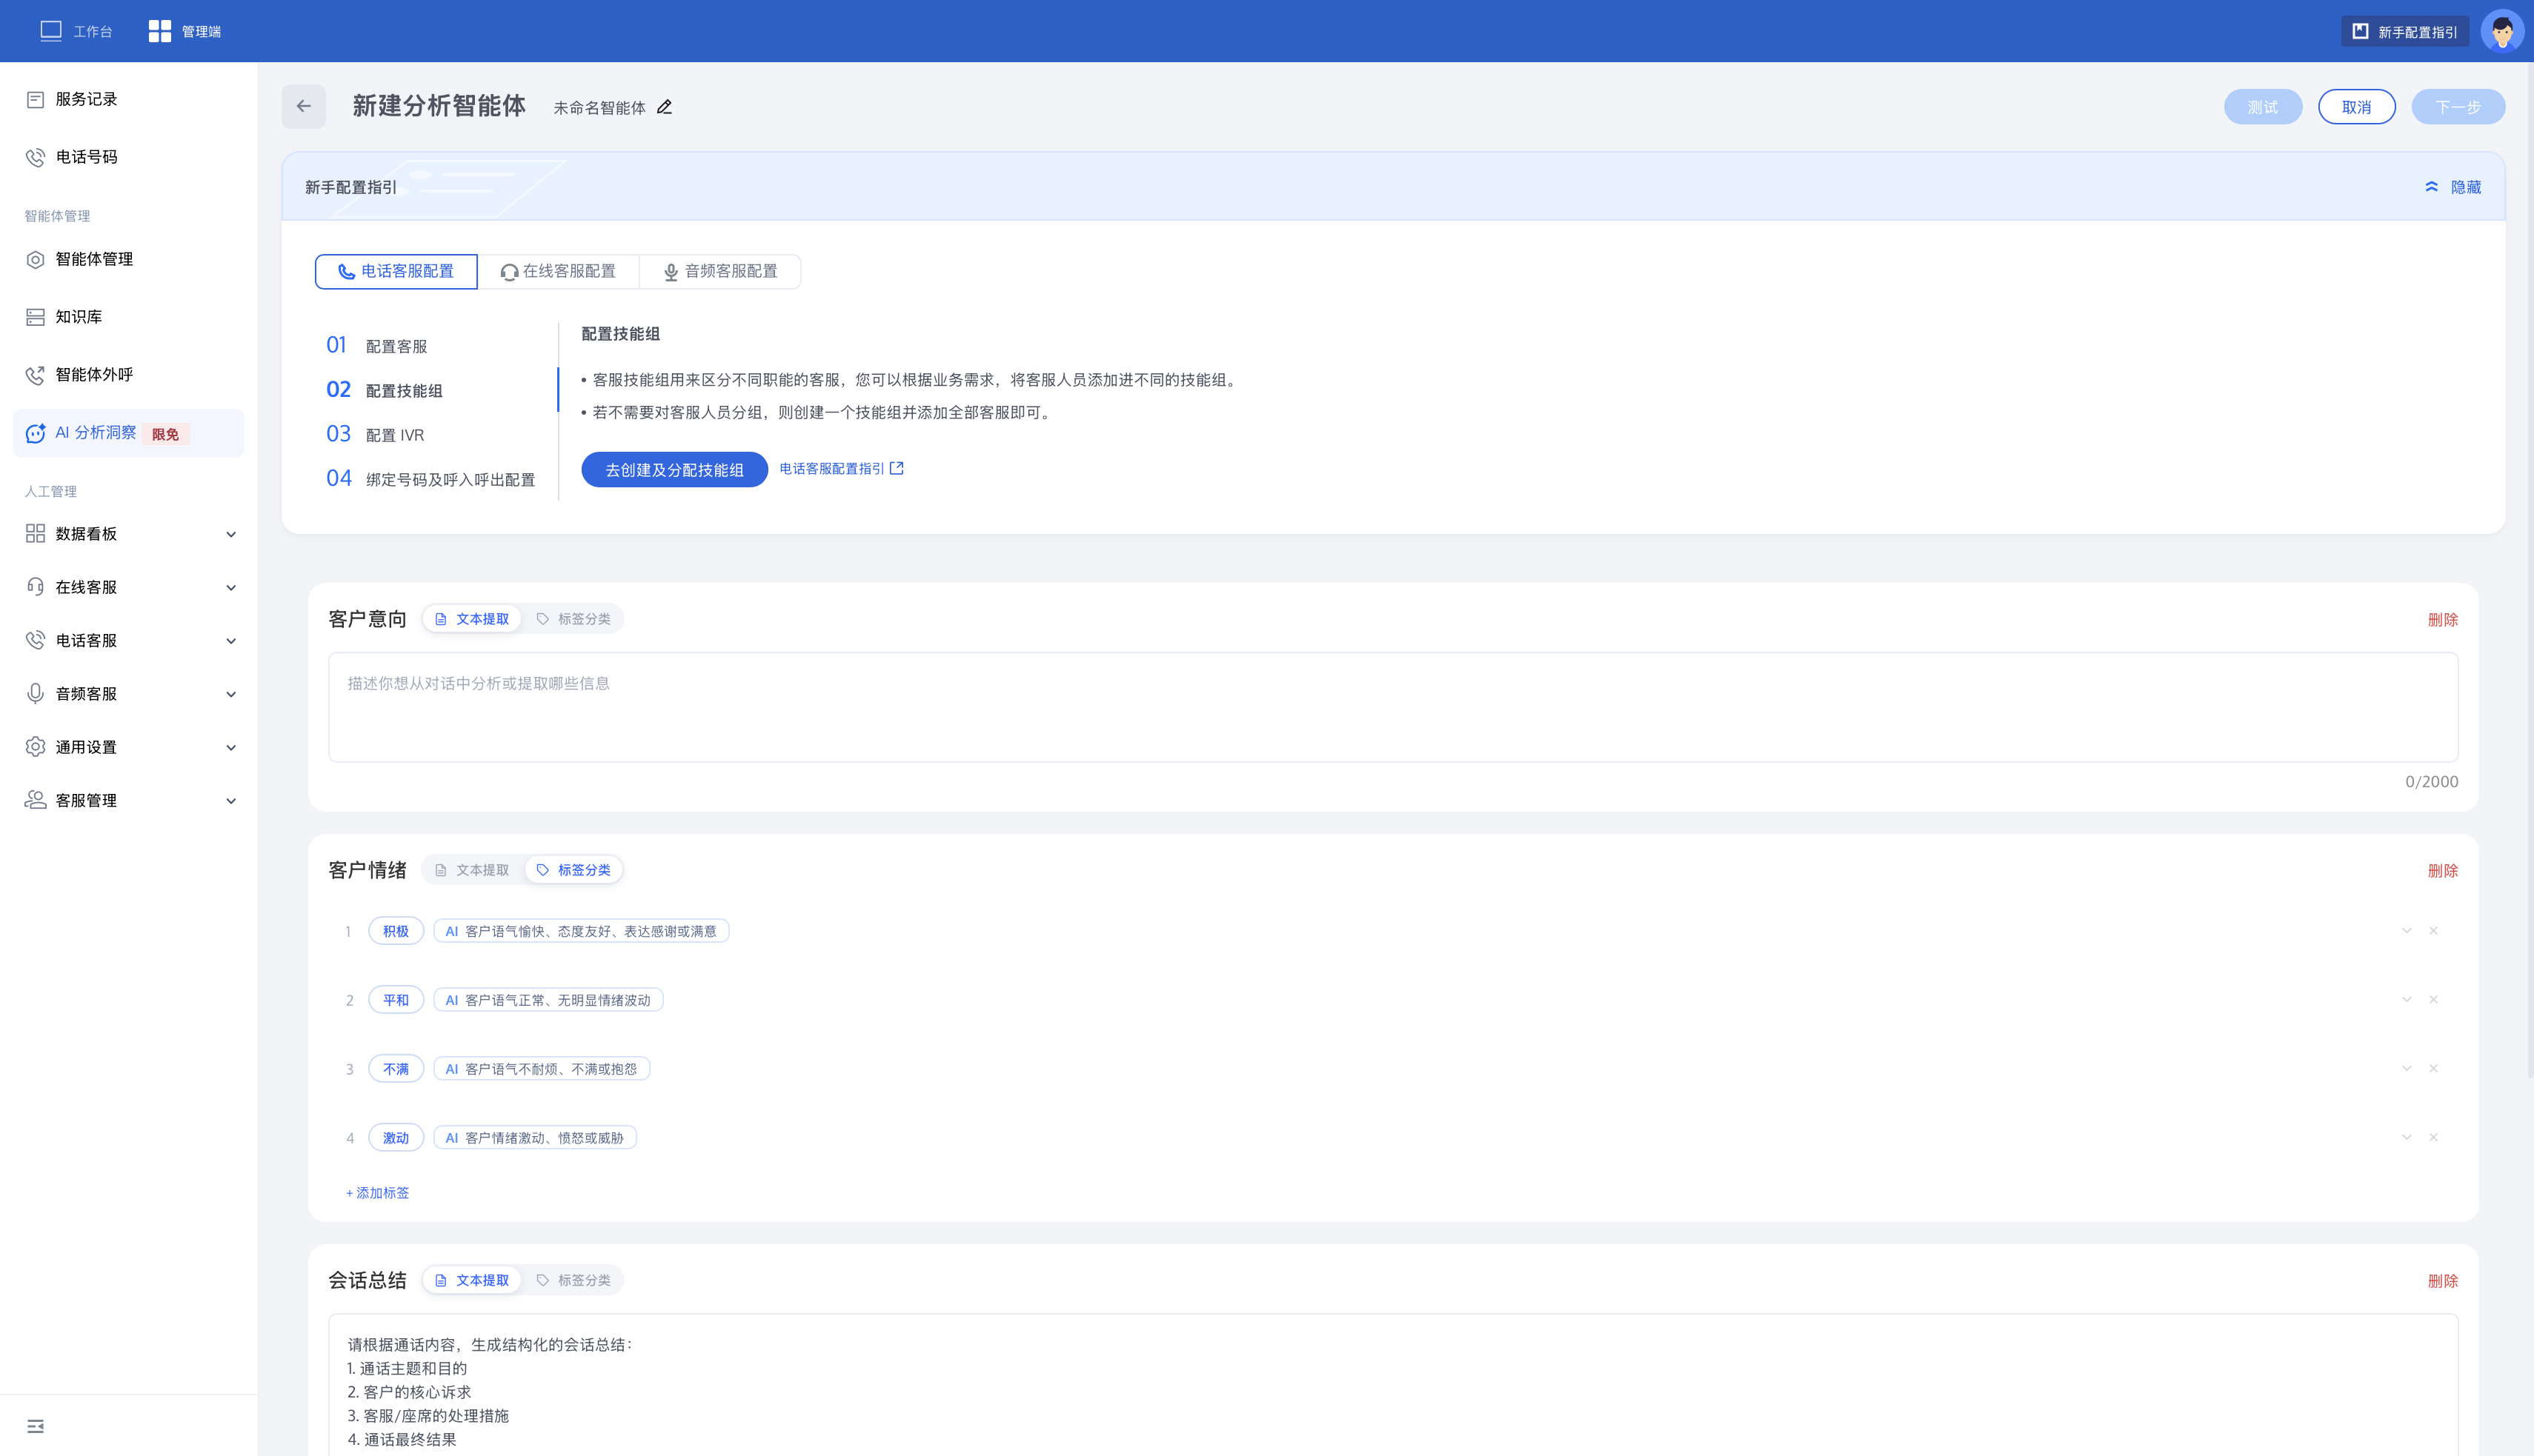Click the 激动 tag label
Screen dimensions: 2534x1456
(x=396, y=1138)
